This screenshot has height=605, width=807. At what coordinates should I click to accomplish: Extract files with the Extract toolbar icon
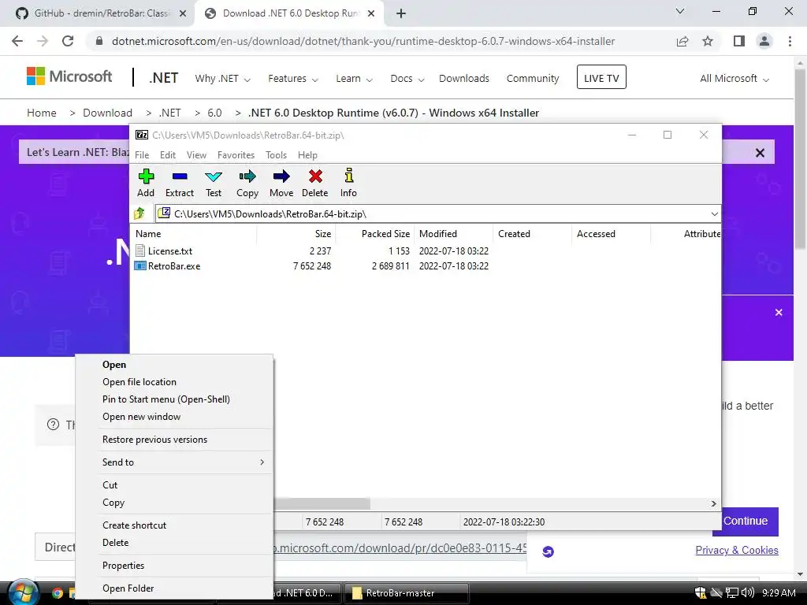tap(180, 183)
